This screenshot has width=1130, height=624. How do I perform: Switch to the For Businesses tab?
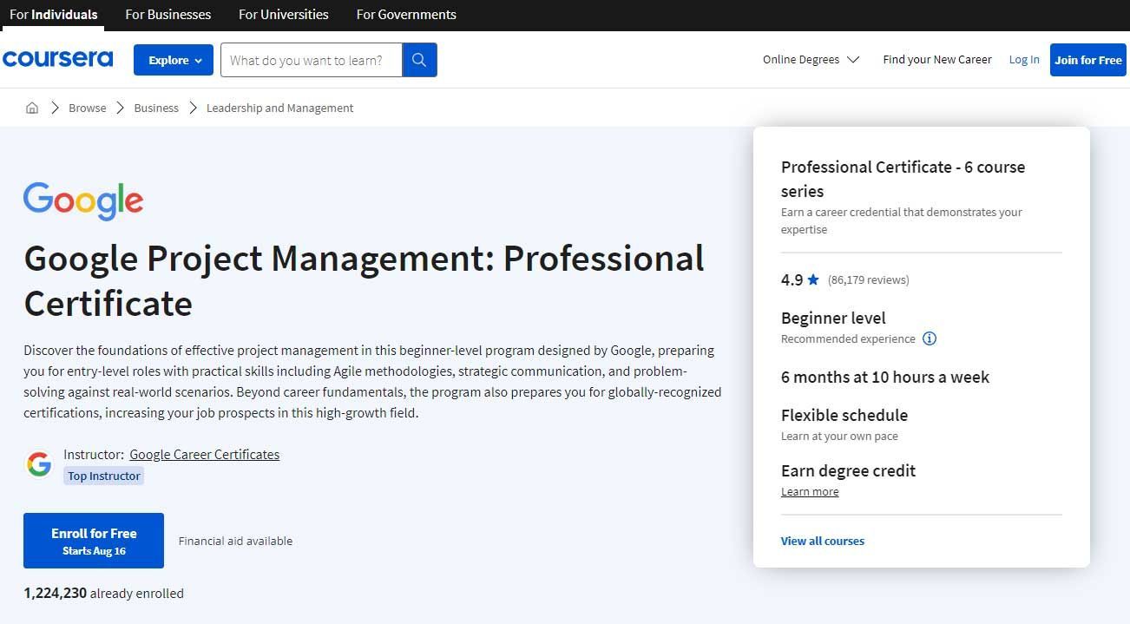(x=168, y=14)
